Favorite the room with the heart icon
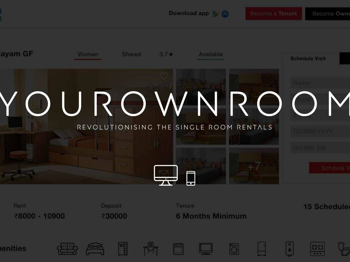The width and height of the screenshot is (350, 262). tap(164, 76)
